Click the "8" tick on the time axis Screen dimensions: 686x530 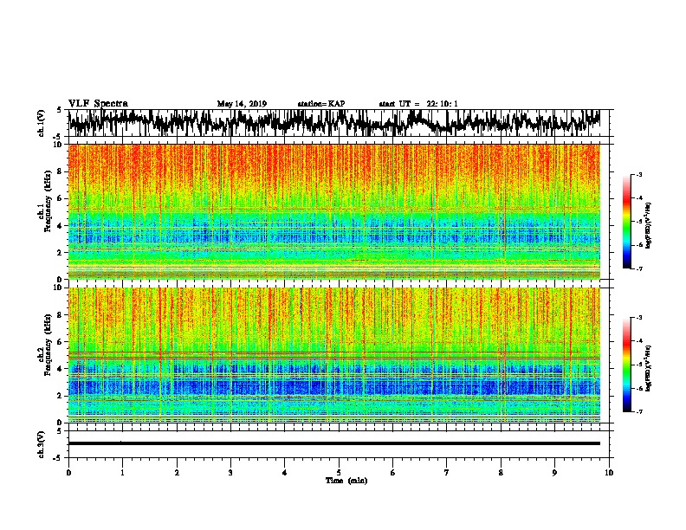(x=501, y=473)
